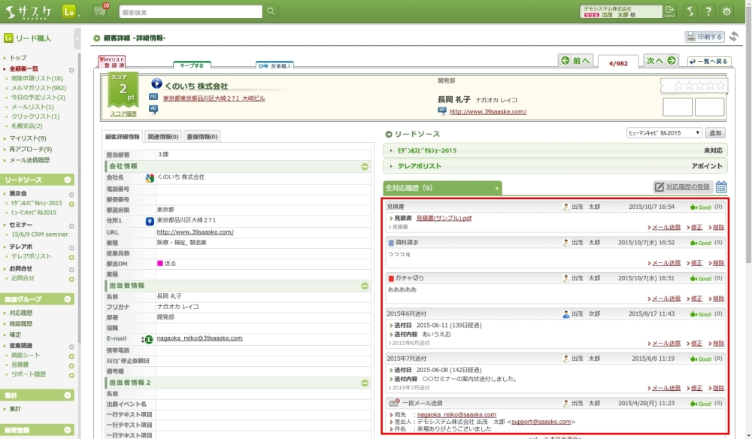Screen dimensions: 752x439
Task: Open help via the question mark icon
Action: pos(708,11)
